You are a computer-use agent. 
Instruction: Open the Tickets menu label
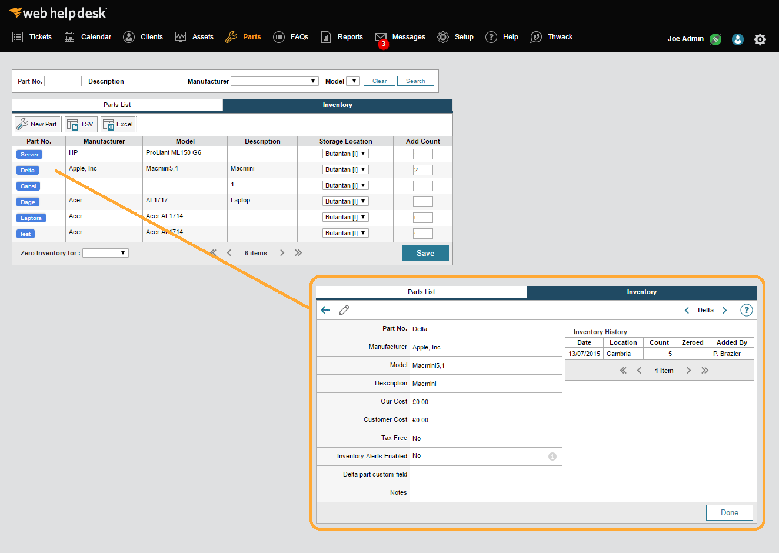pyautogui.click(x=41, y=37)
